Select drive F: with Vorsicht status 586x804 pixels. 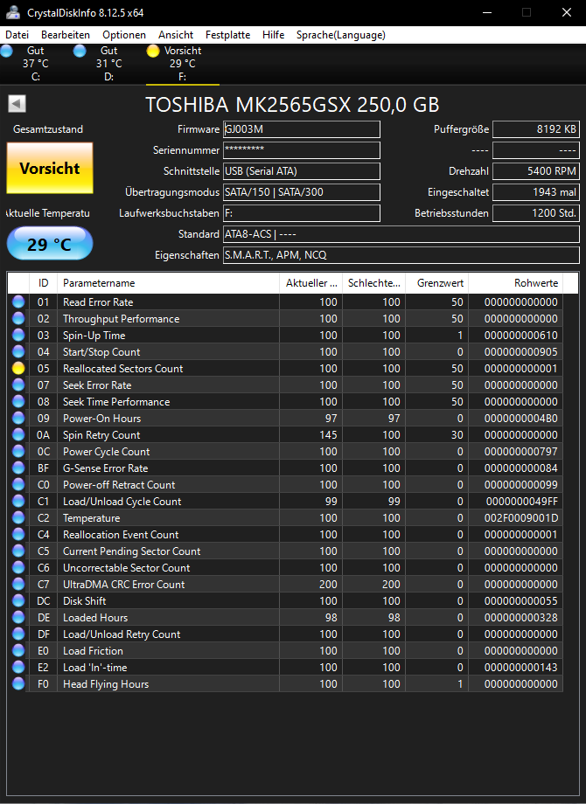click(183, 64)
